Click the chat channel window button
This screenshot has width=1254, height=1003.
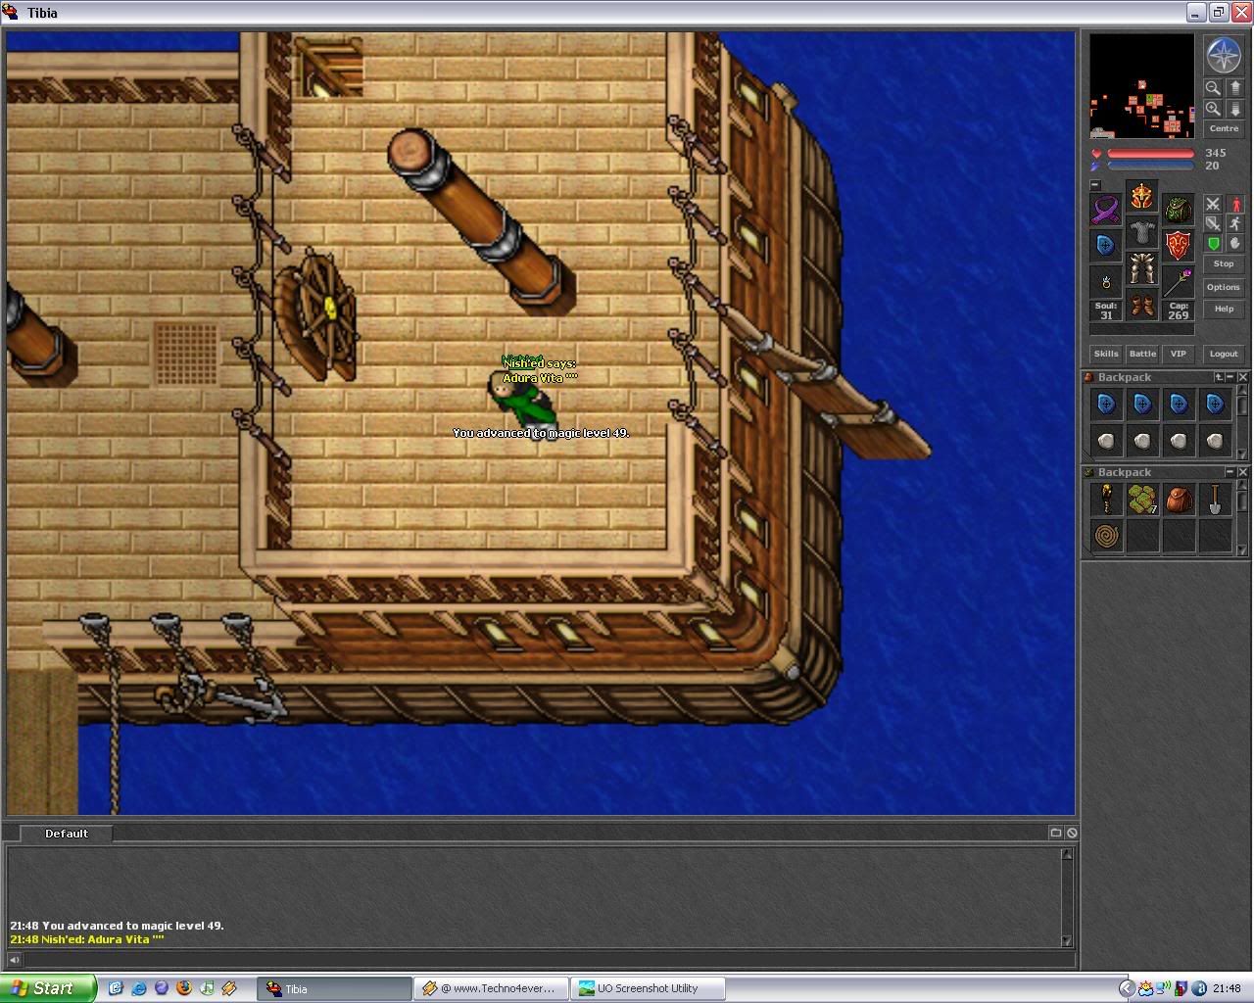[1055, 833]
